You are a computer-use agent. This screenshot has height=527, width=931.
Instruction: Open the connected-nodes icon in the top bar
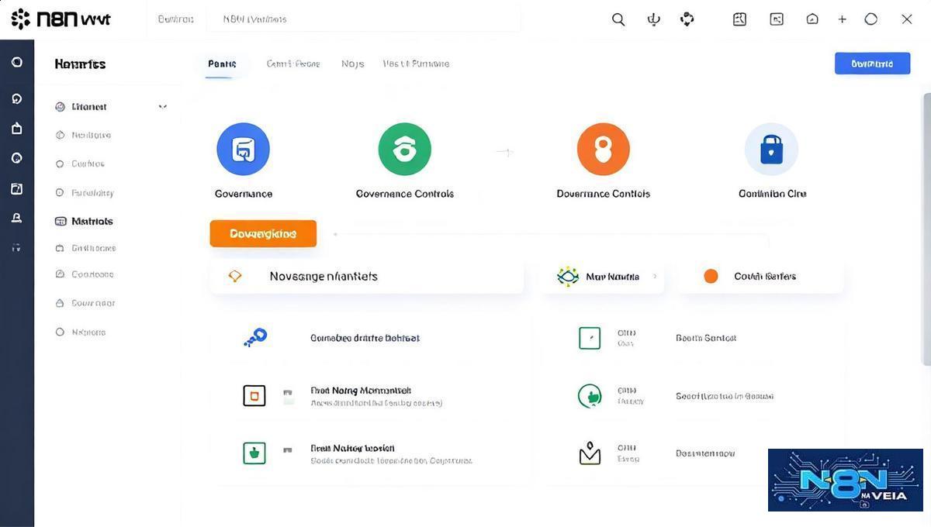click(x=687, y=19)
